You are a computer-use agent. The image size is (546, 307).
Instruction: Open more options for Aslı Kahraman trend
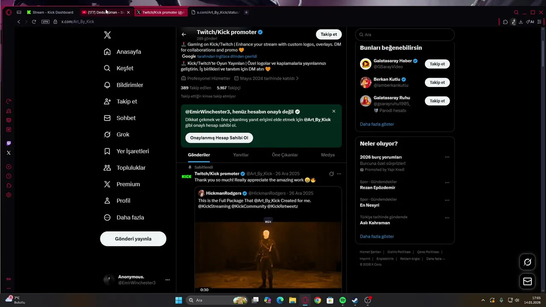447,217
